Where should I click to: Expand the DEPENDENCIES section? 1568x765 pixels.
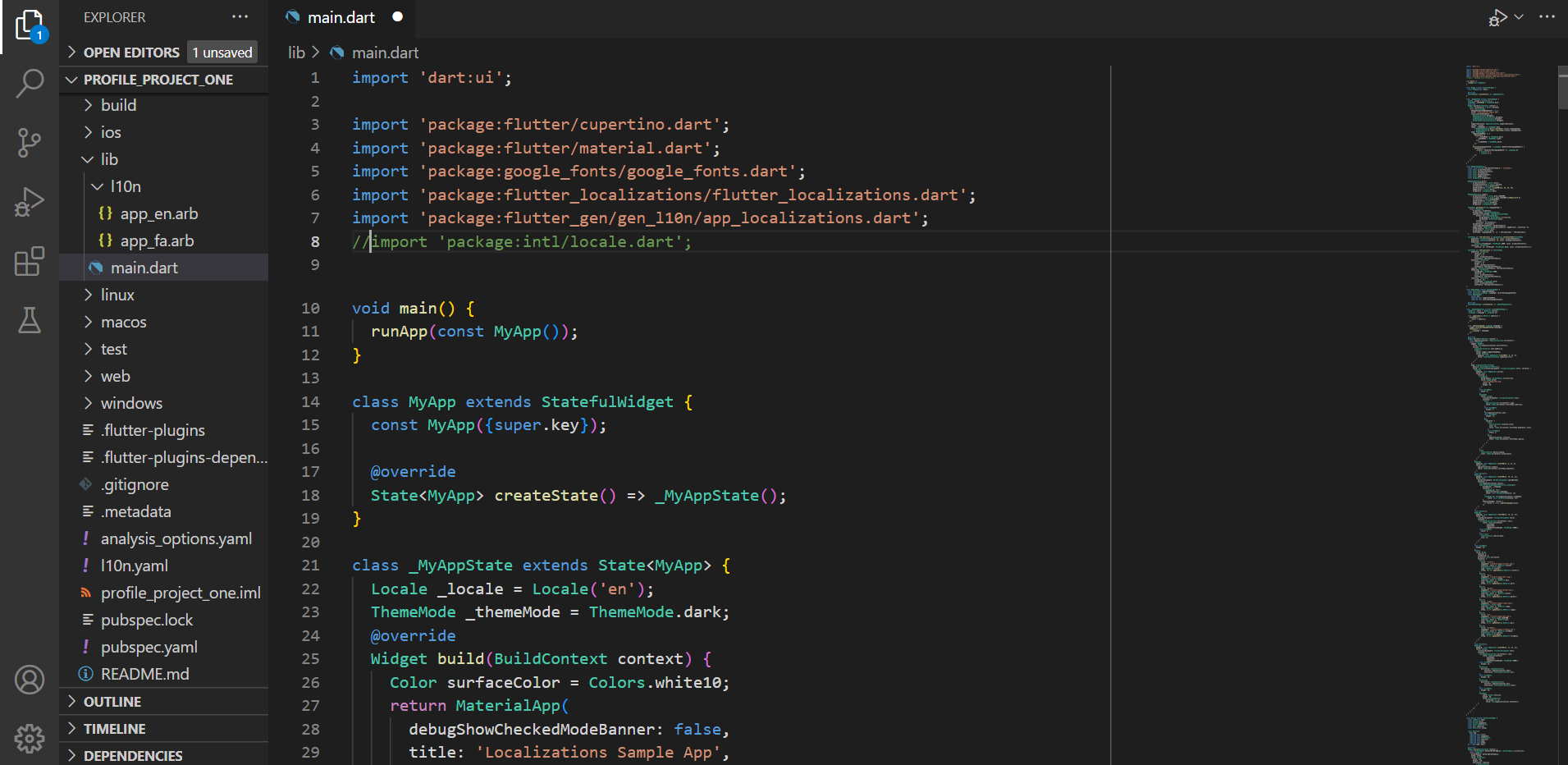point(163,755)
